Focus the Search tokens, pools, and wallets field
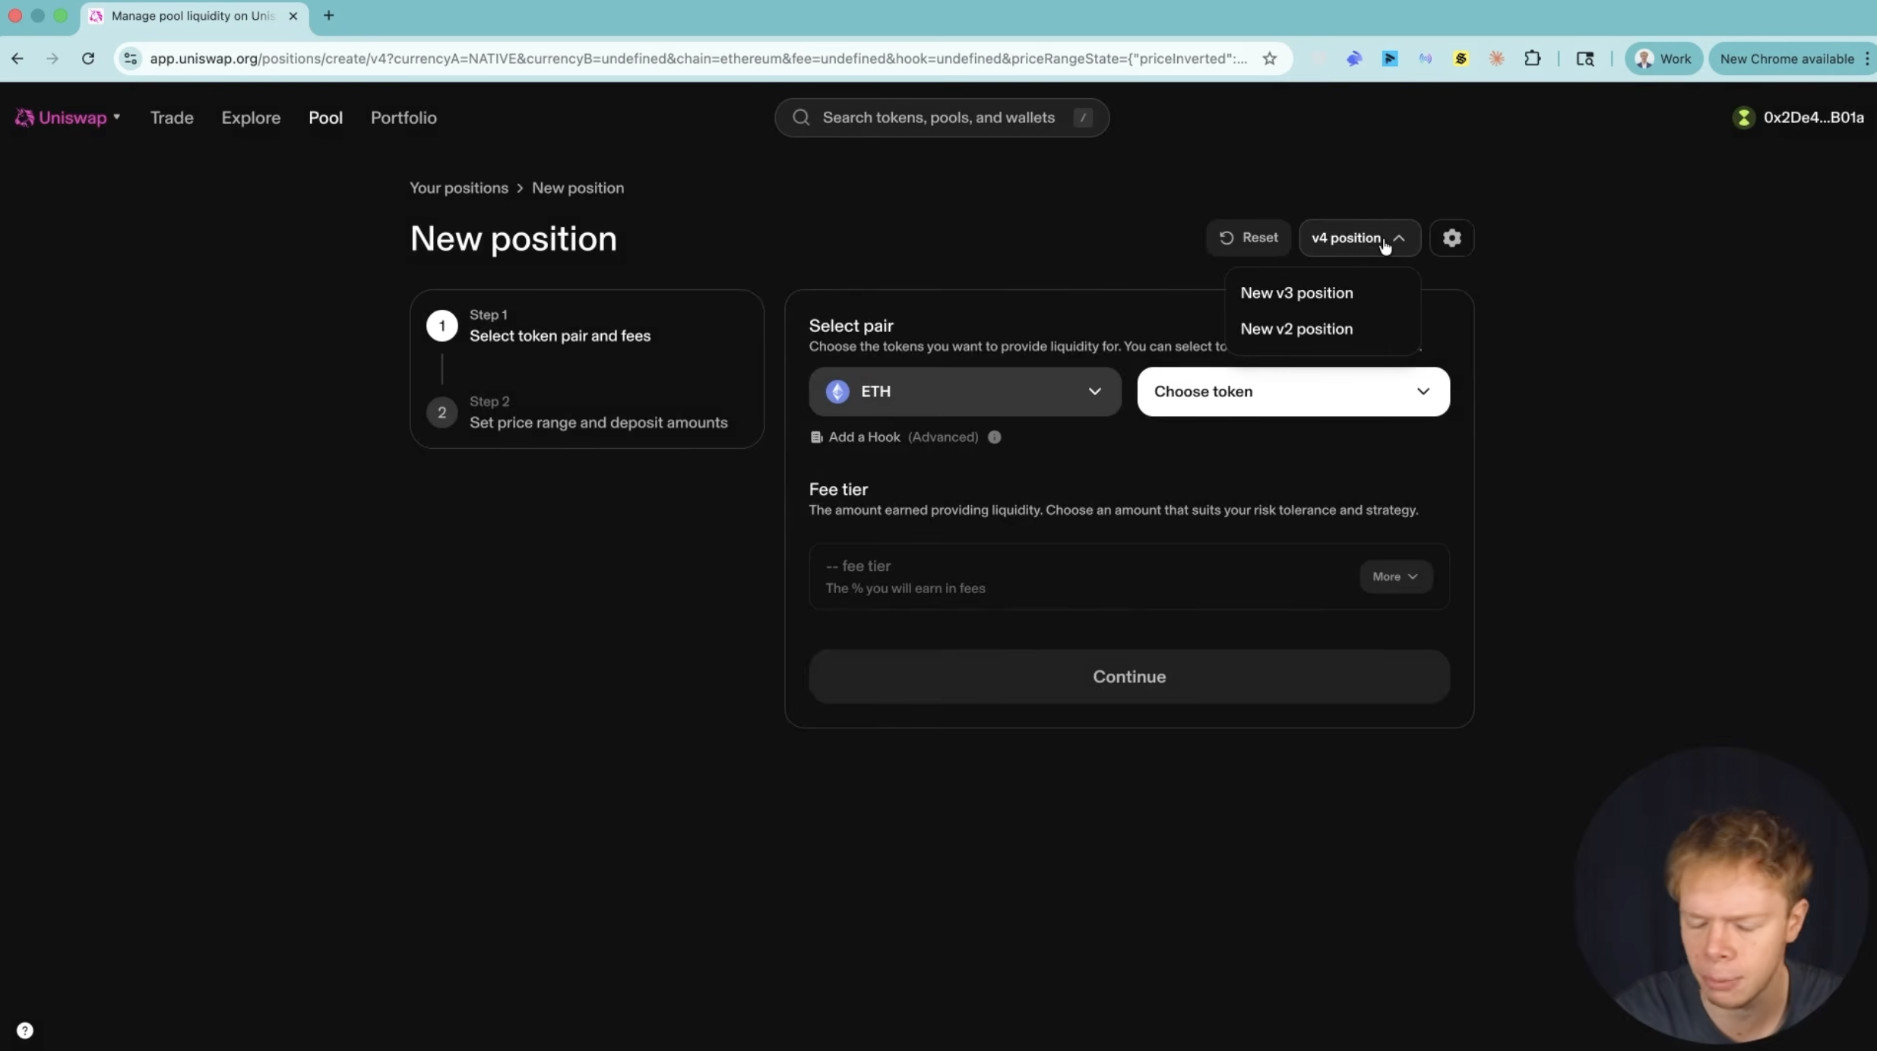This screenshot has height=1051, width=1877. (x=942, y=118)
